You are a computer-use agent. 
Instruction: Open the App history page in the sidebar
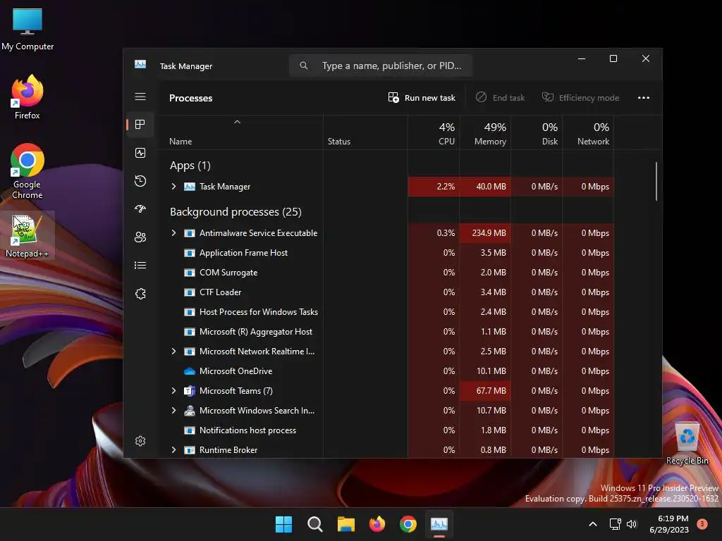(x=140, y=181)
